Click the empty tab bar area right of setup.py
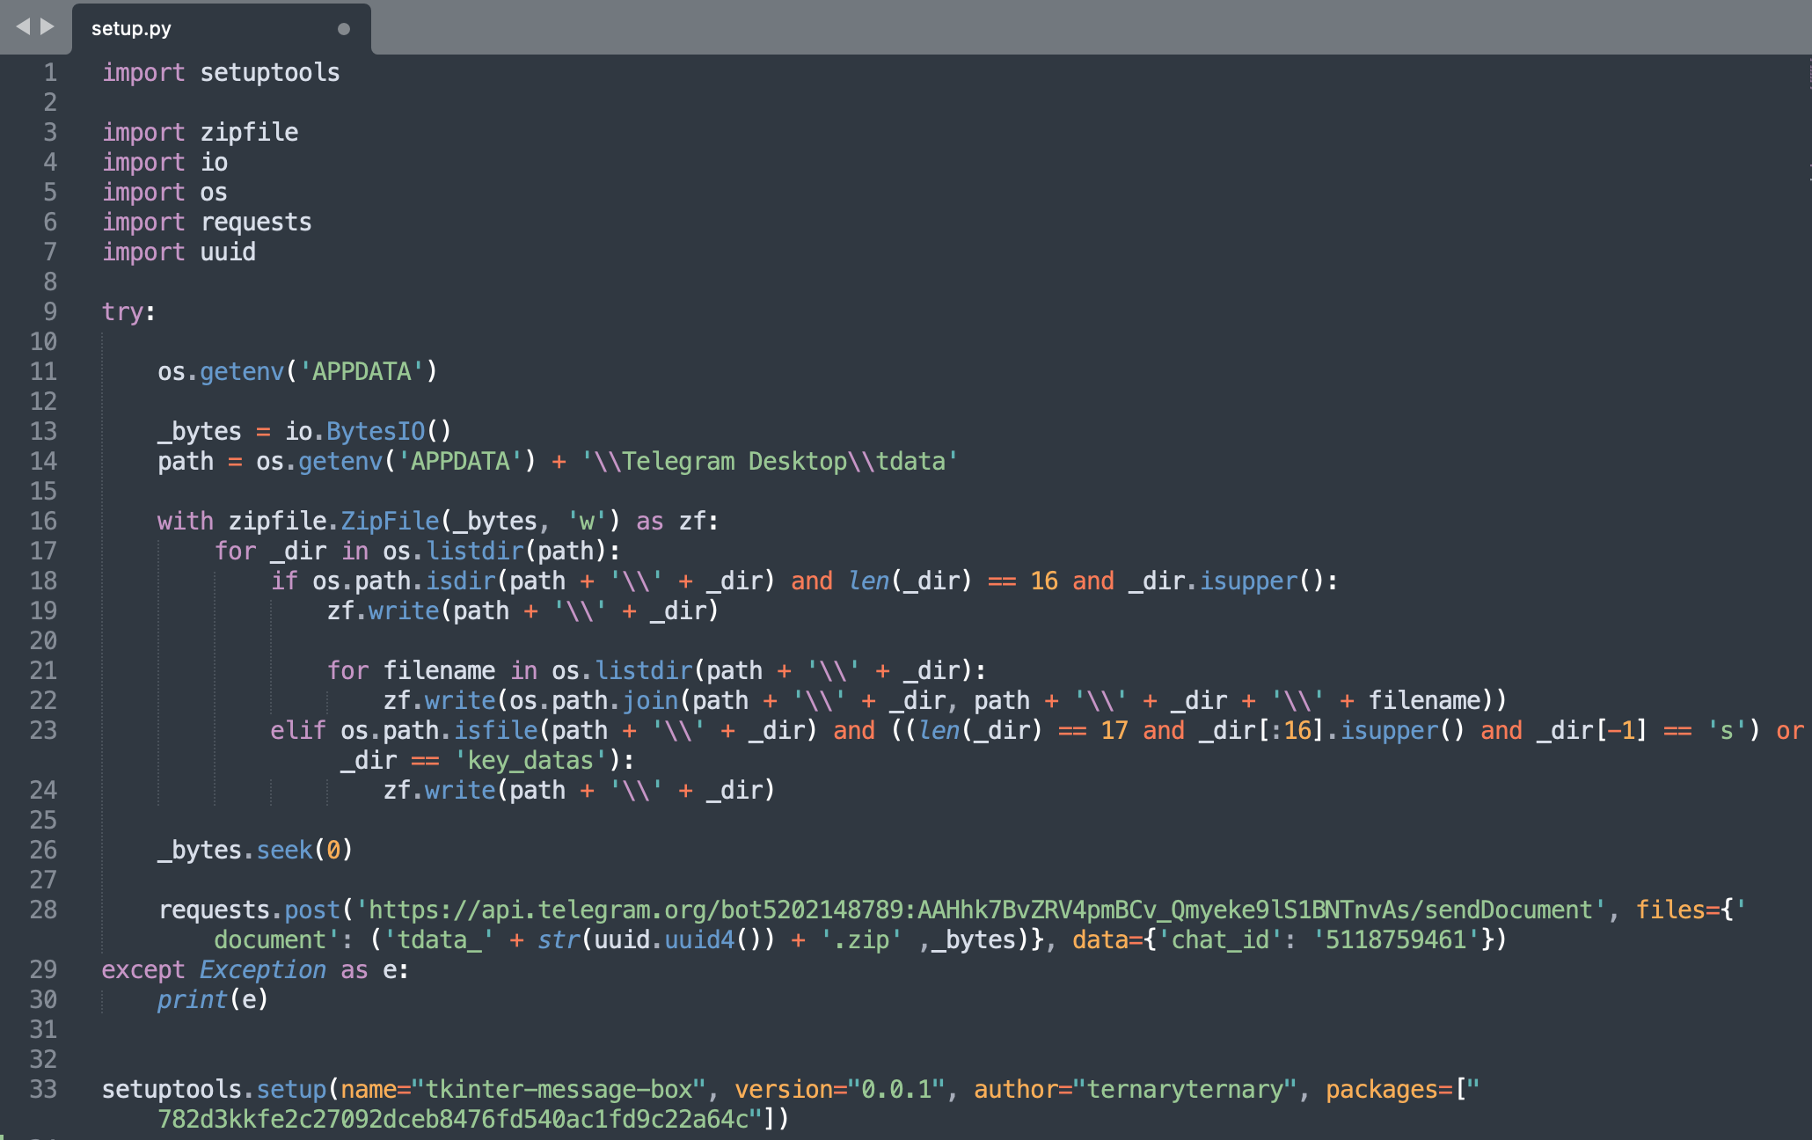Screen dimensions: 1812x1140 click(x=1056, y=27)
